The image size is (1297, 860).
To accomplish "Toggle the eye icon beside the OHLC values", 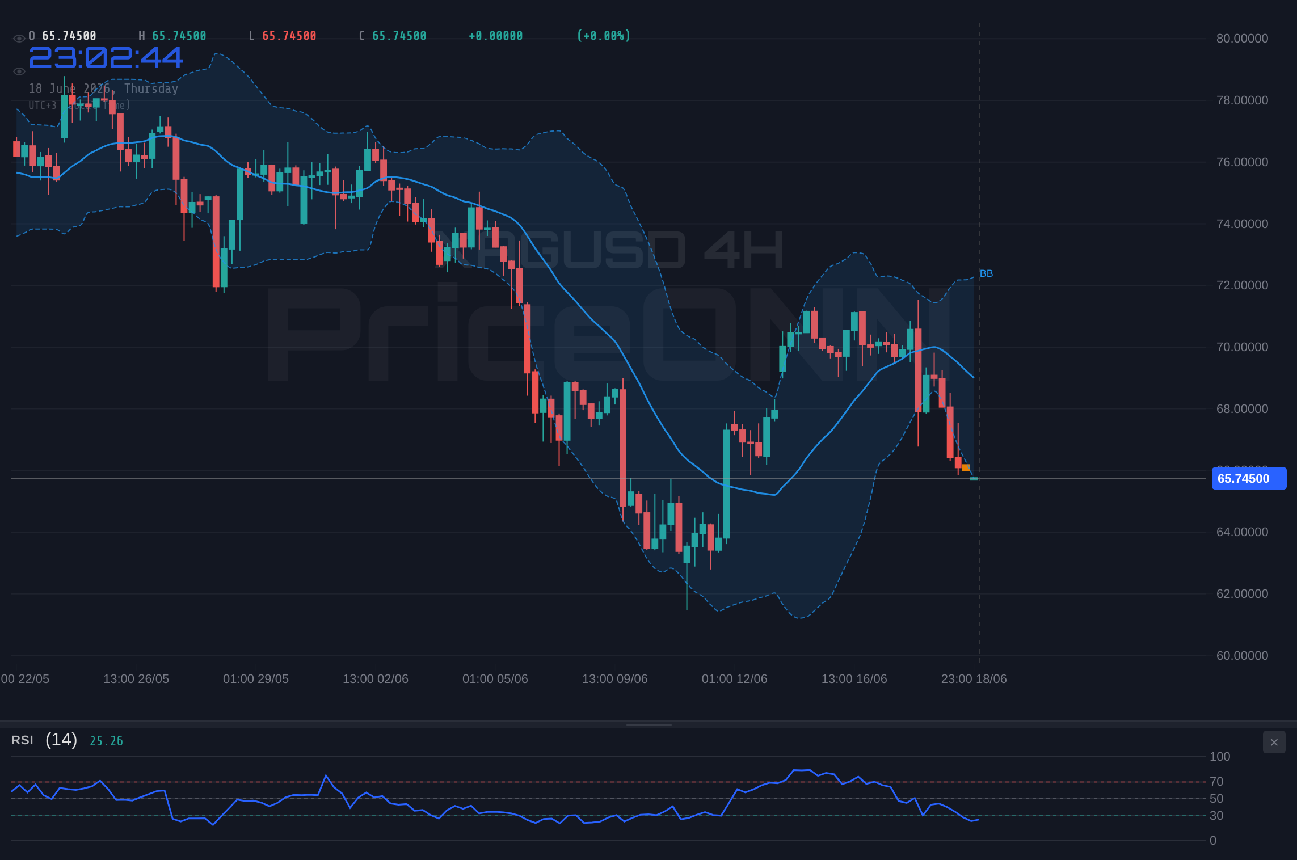I will 19,39.
